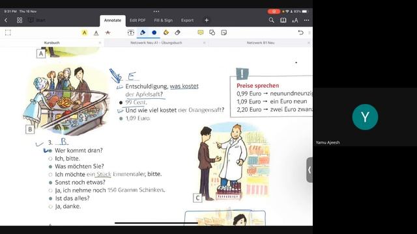Screen dimensions: 417x234
Task: Open the Edit PDF tab
Action: [x=137, y=20]
